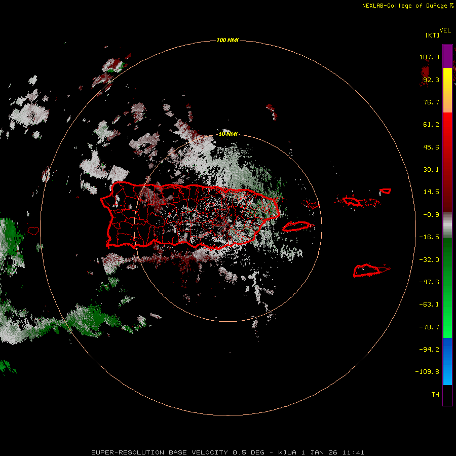Click the 61.2 velocity scale value
Screen dimensions: 456x456
click(431, 125)
